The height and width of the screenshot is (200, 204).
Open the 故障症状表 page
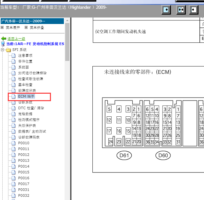point(27,90)
